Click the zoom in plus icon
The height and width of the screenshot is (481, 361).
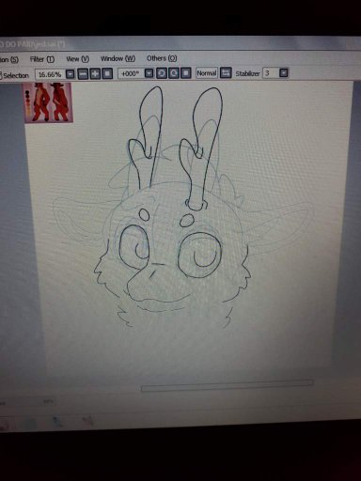95,74
